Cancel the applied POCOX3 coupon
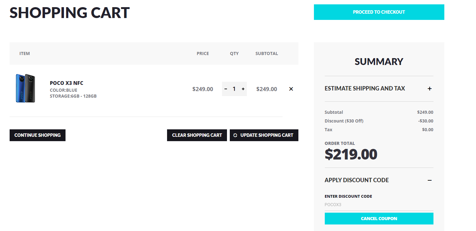 [379, 219]
